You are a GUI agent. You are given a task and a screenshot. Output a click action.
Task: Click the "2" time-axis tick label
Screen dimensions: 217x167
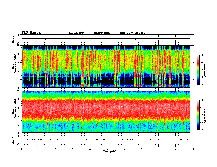pos(56,149)
